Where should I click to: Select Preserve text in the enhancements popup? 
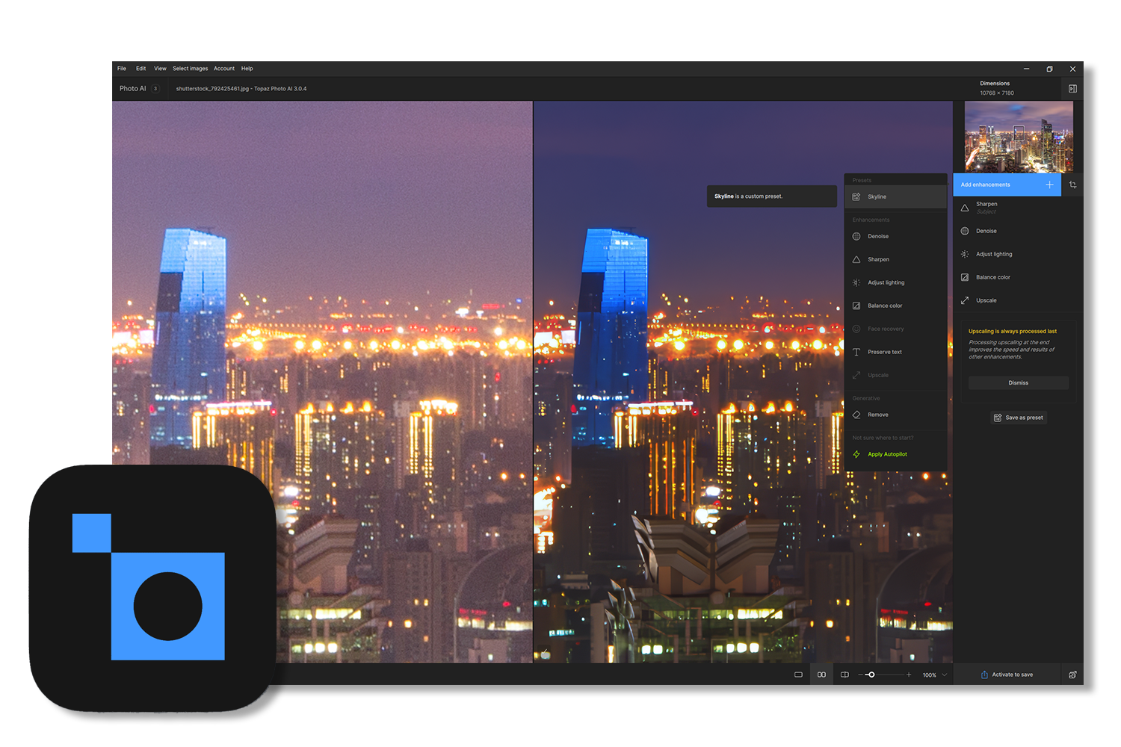click(x=884, y=352)
